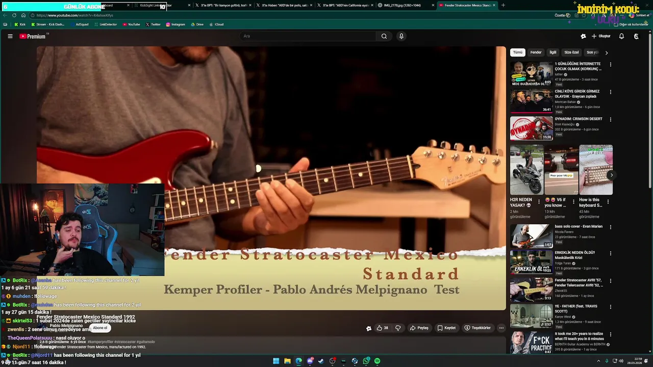Select the Tümü filter chip
The image size is (653, 367).
point(518,53)
